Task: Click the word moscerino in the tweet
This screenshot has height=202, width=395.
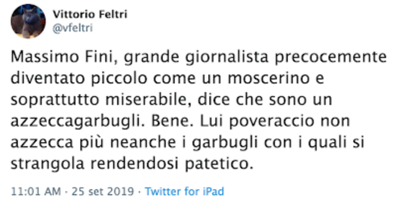Action: click(268, 78)
